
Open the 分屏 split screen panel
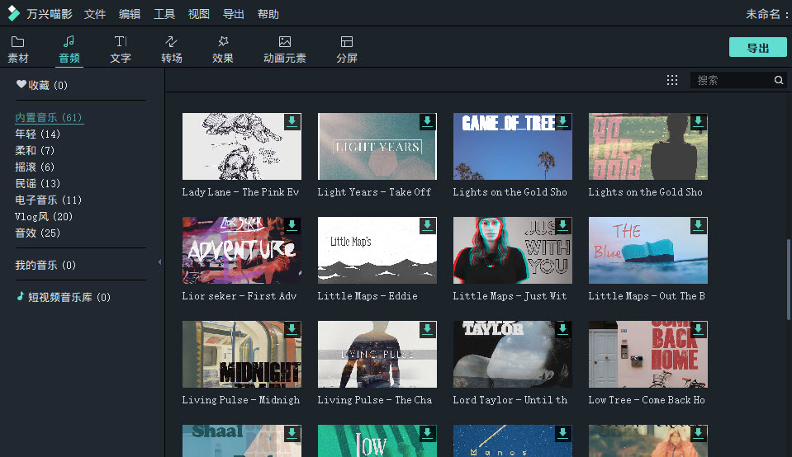click(347, 49)
